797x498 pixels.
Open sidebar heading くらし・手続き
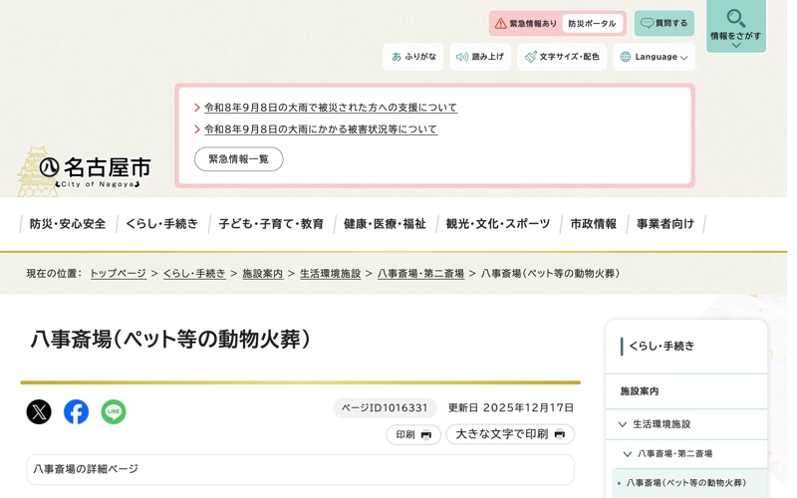coord(662,346)
